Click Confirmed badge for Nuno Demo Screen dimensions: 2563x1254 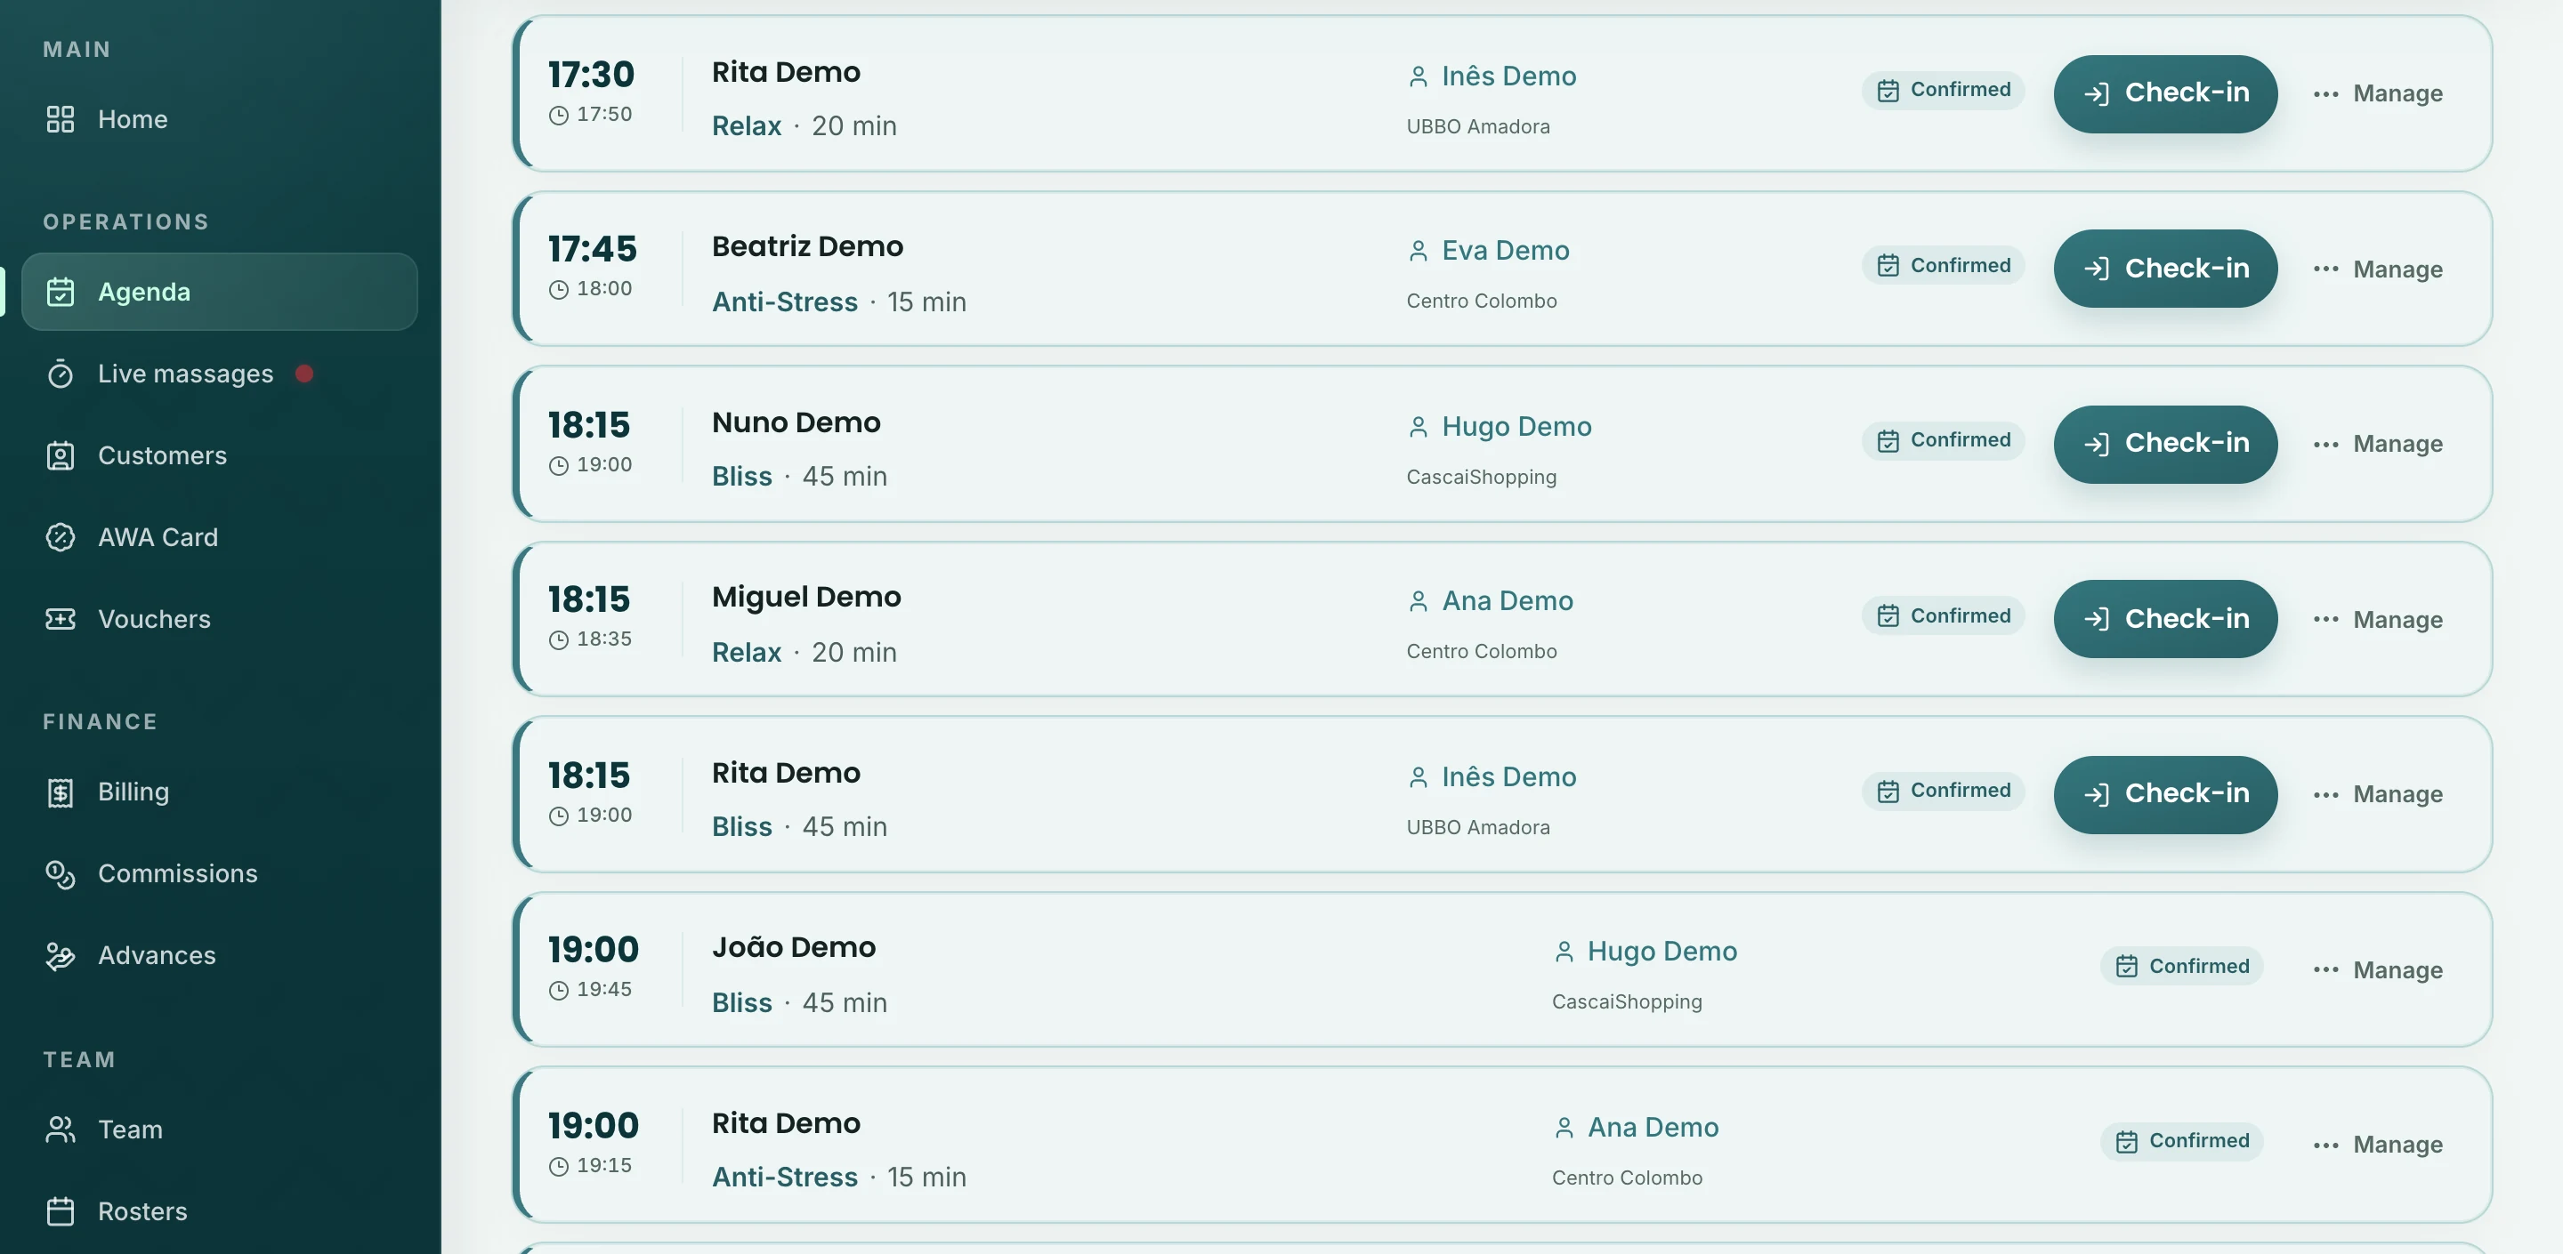1943,440
